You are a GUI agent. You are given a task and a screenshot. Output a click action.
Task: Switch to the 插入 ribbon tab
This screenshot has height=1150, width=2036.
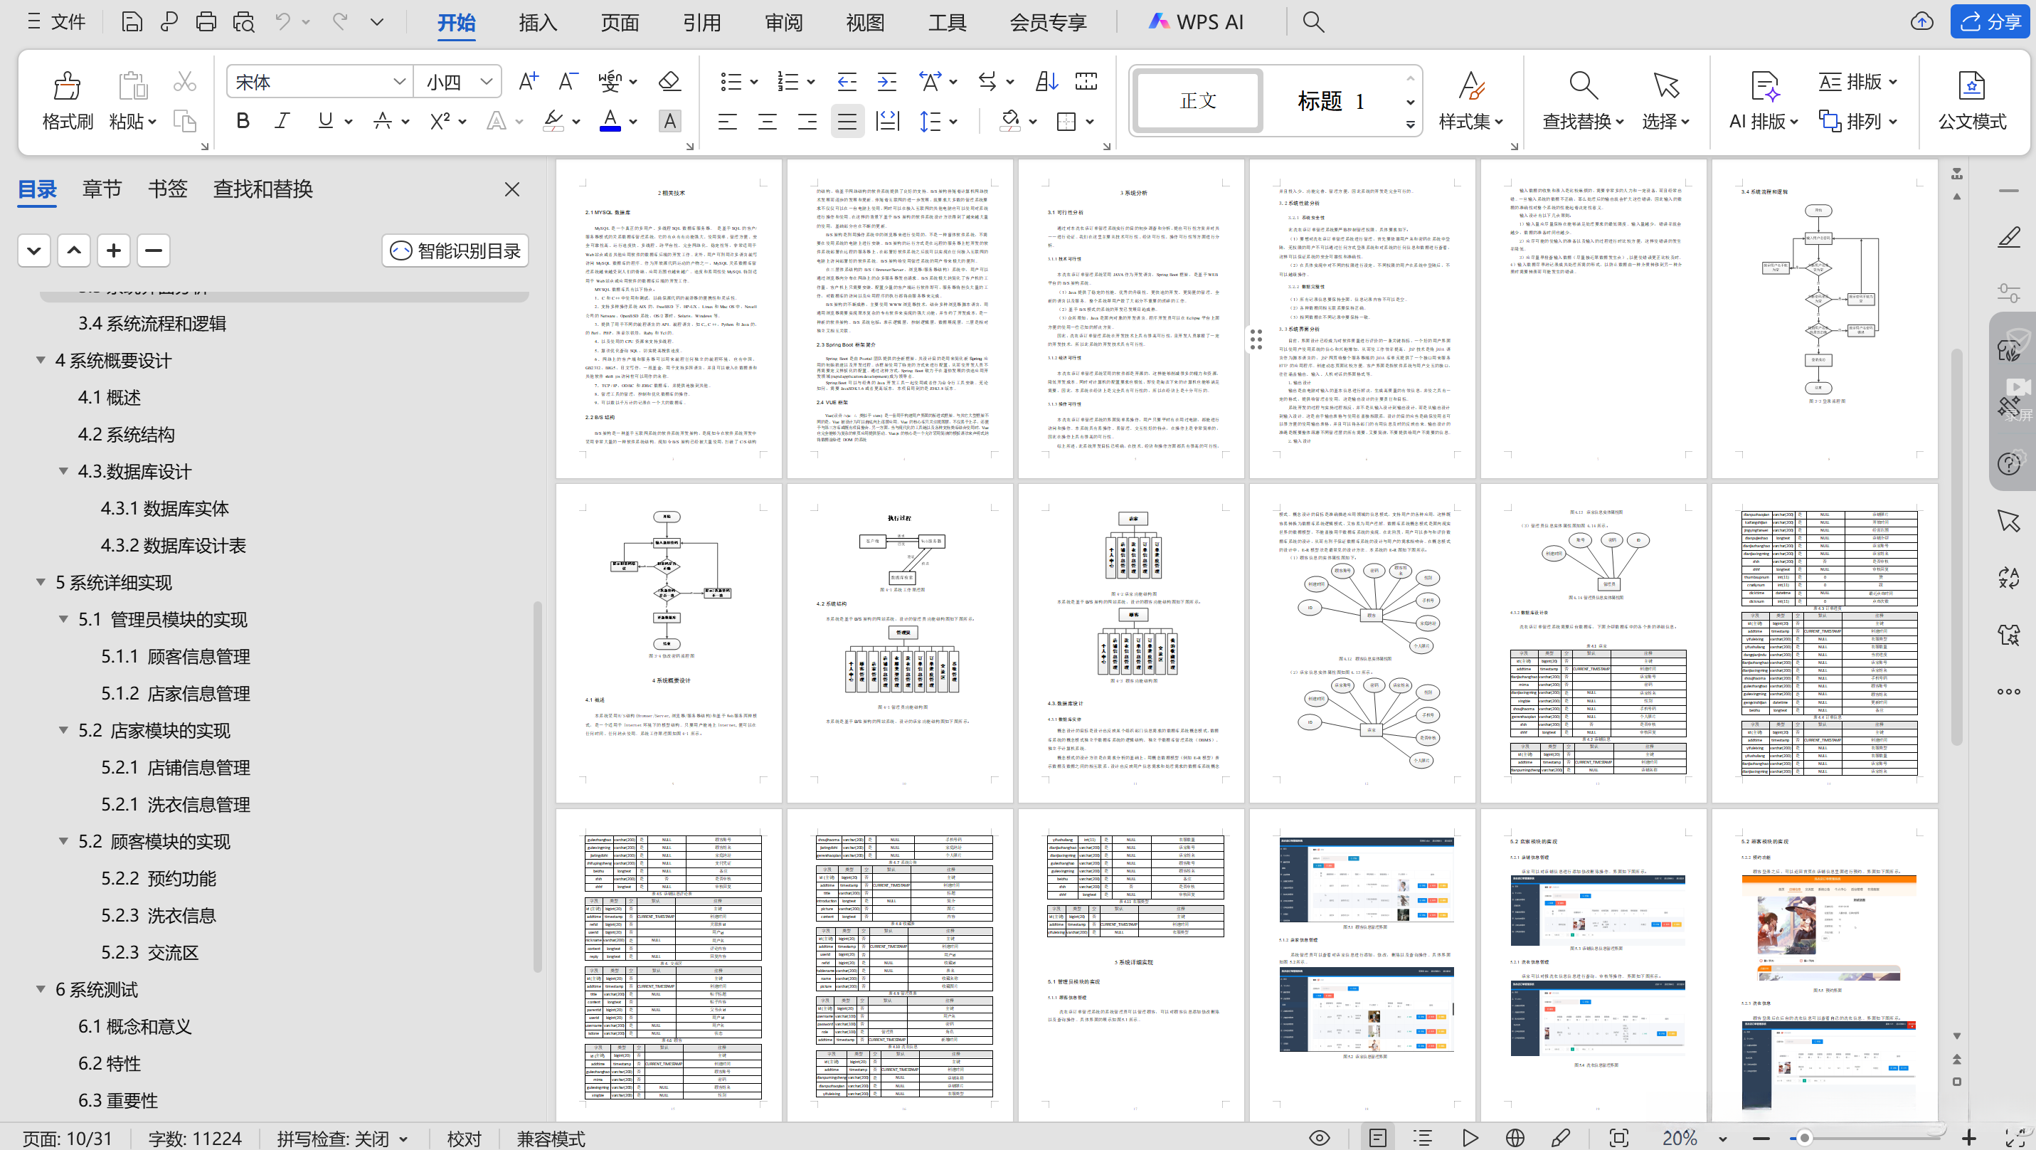pos(537,21)
